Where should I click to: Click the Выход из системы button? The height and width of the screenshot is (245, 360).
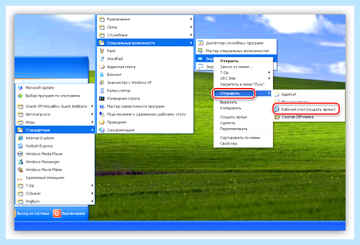tap(33, 213)
